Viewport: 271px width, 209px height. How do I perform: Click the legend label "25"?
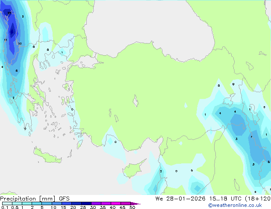point(83,207)
